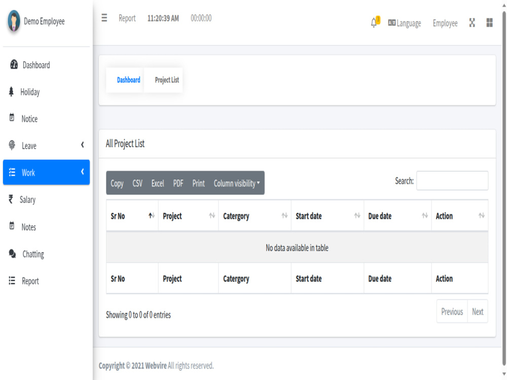The width and height of the screenshot is (507, 380).
Task: Click the Print button
Action: 199,183
